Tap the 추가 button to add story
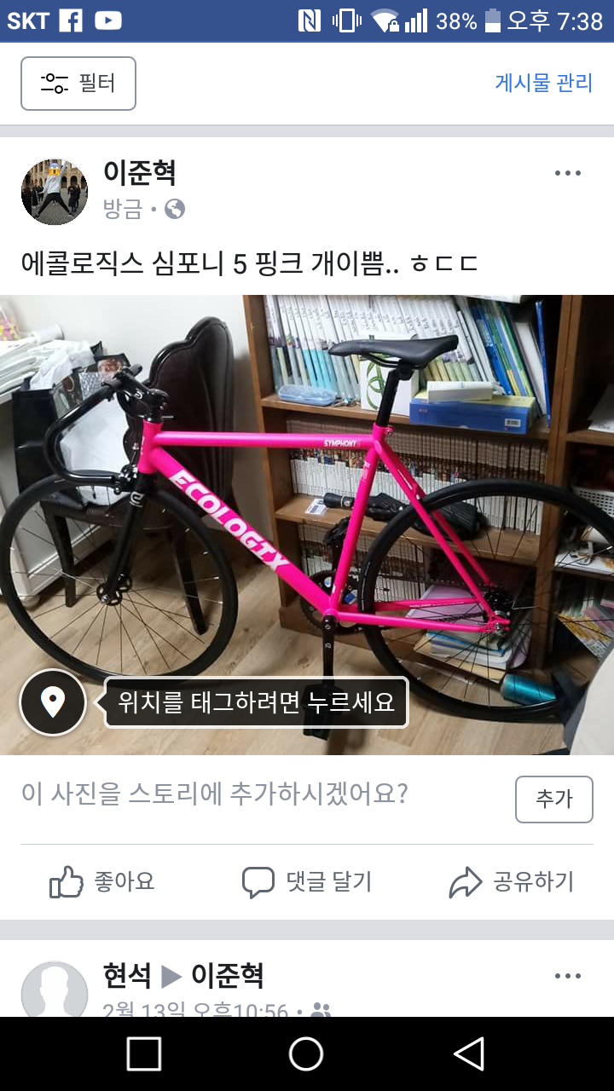 click(554, 799)
